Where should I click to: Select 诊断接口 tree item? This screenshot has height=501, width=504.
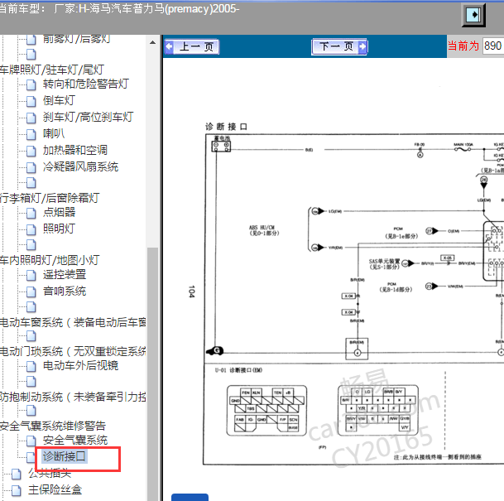click(x=65, y=456)
